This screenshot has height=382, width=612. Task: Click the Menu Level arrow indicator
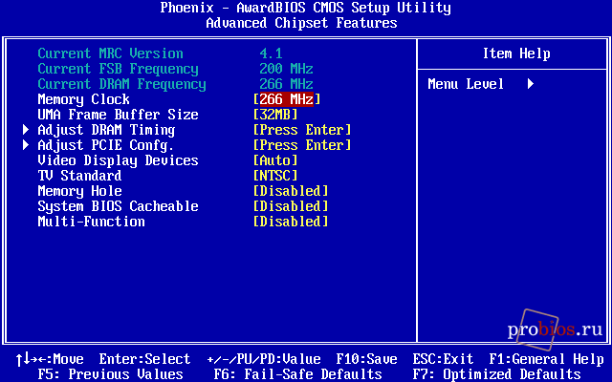tap(531, 84)
